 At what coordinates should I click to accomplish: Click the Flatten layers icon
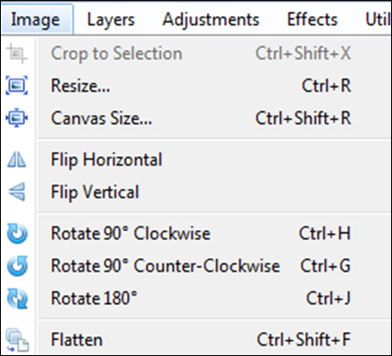click(18, 340)
